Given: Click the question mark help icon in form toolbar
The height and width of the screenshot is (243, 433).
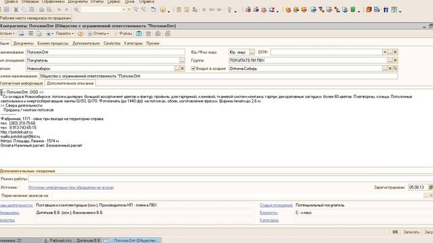Looking at the screenshot, I should [81, 34].
